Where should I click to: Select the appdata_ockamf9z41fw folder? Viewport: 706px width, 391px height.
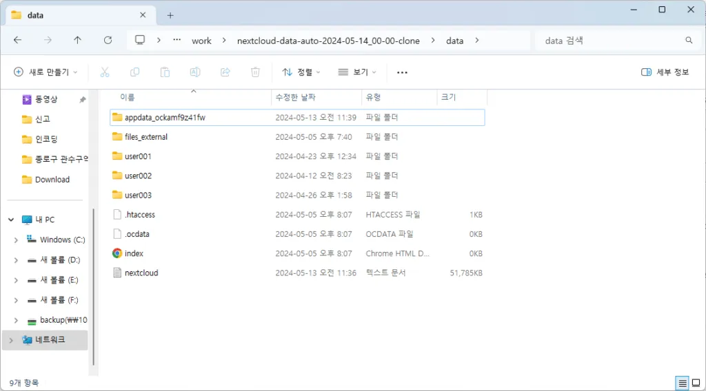[x=297, y=117]
